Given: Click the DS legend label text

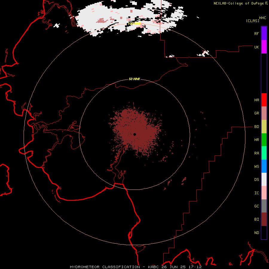Looking at the screenshot, I should pyautogui.click(x=257, y=179).
